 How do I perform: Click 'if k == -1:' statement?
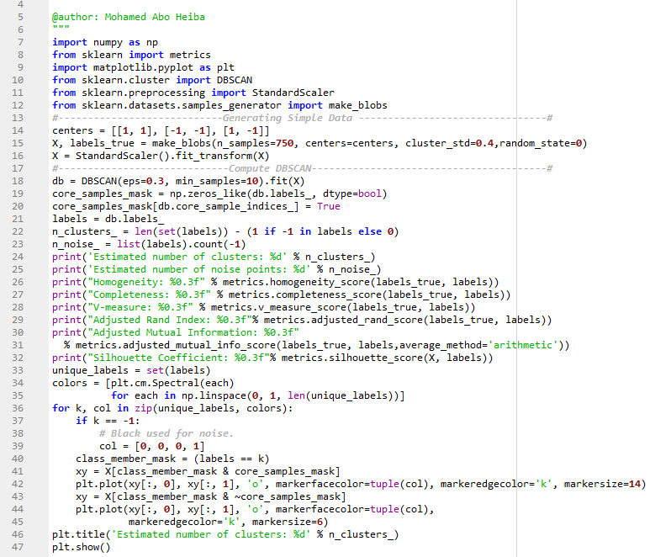pos(108,421)
